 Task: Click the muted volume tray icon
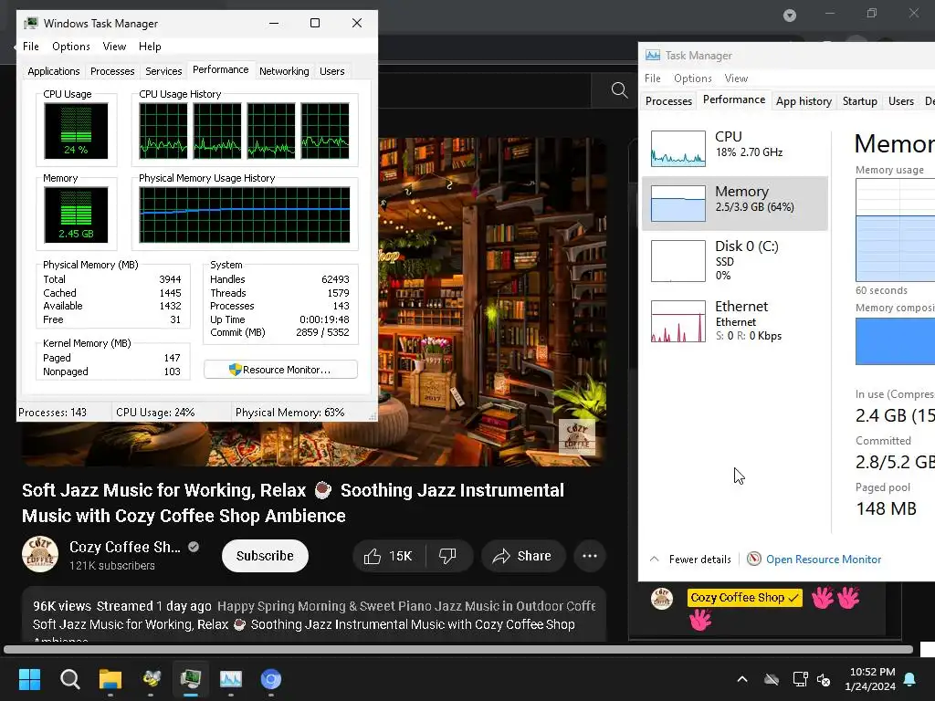(x=824, y=679)
